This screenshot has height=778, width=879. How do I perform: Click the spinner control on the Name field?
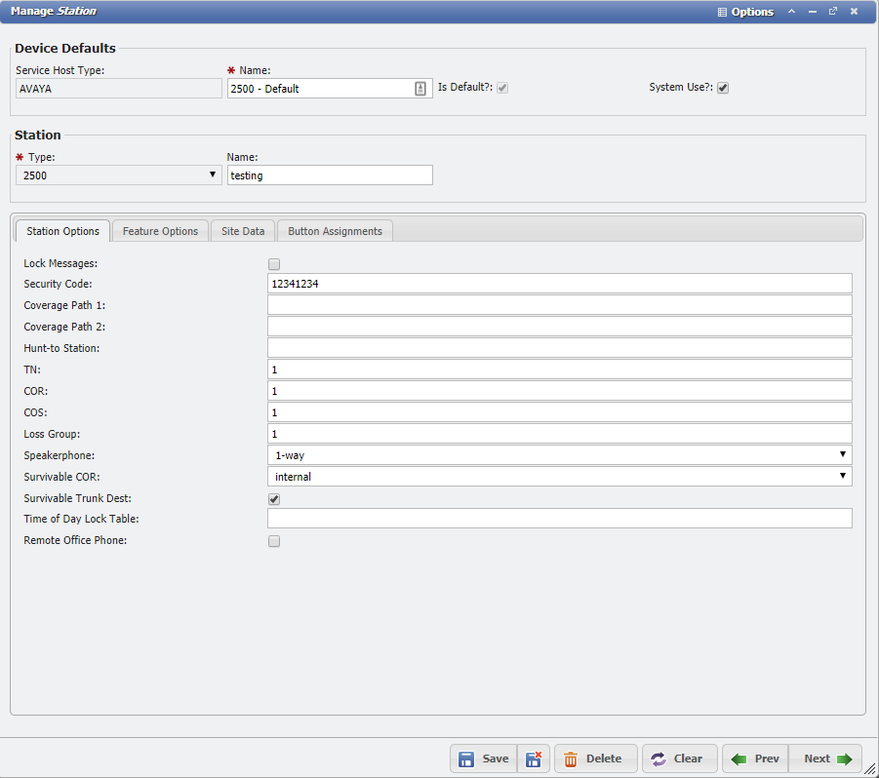click(420, 87)
